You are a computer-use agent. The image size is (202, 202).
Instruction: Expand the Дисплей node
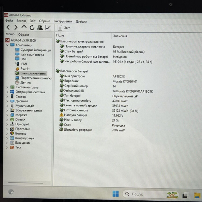[x=7, y=101]
